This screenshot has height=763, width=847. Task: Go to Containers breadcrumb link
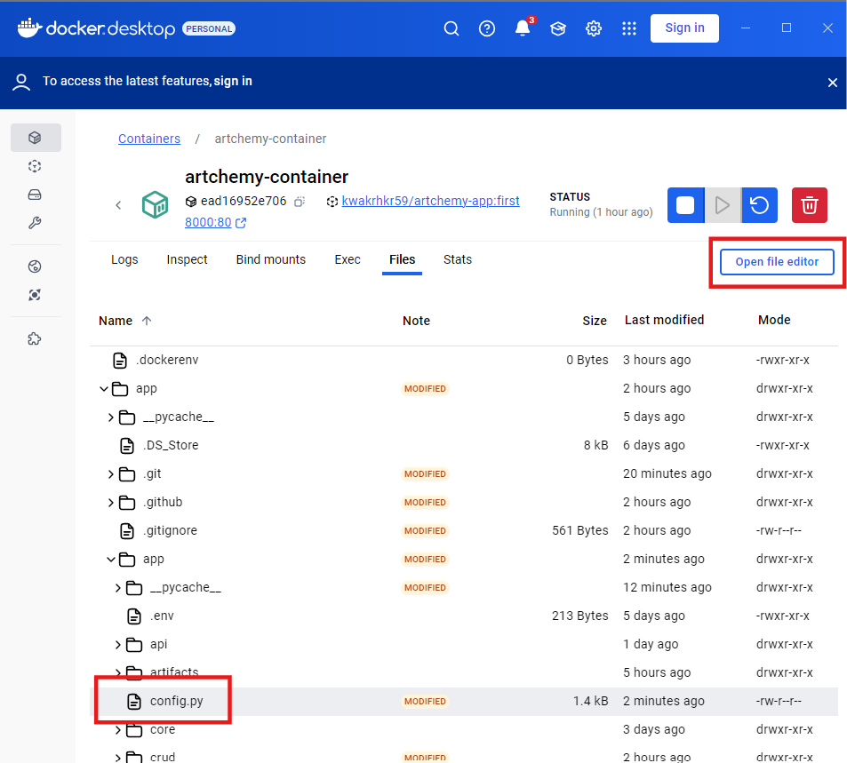(149, 139)
